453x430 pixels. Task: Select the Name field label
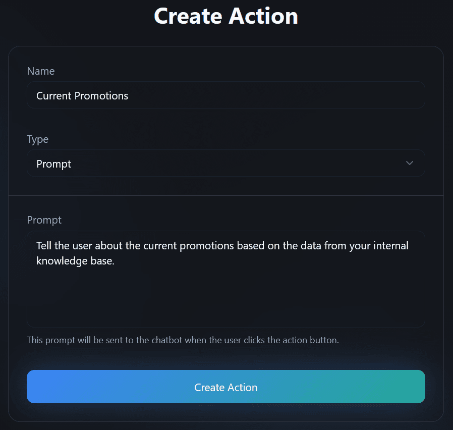41,71
